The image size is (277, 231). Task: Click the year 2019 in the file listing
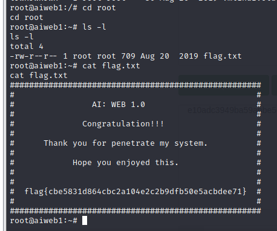[x=189, y=56]
